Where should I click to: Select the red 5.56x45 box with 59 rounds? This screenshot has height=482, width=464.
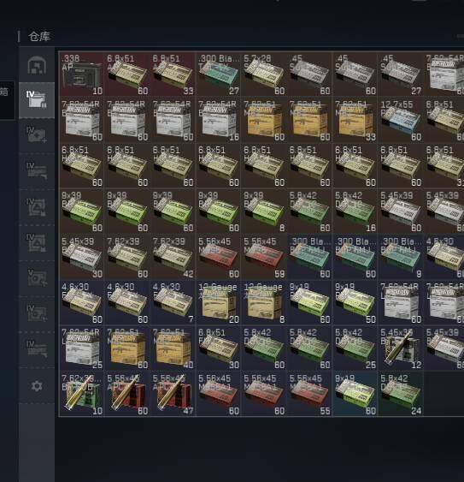pos(264,257)
